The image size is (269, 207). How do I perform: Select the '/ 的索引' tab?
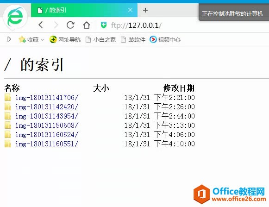tap(84, 10)
